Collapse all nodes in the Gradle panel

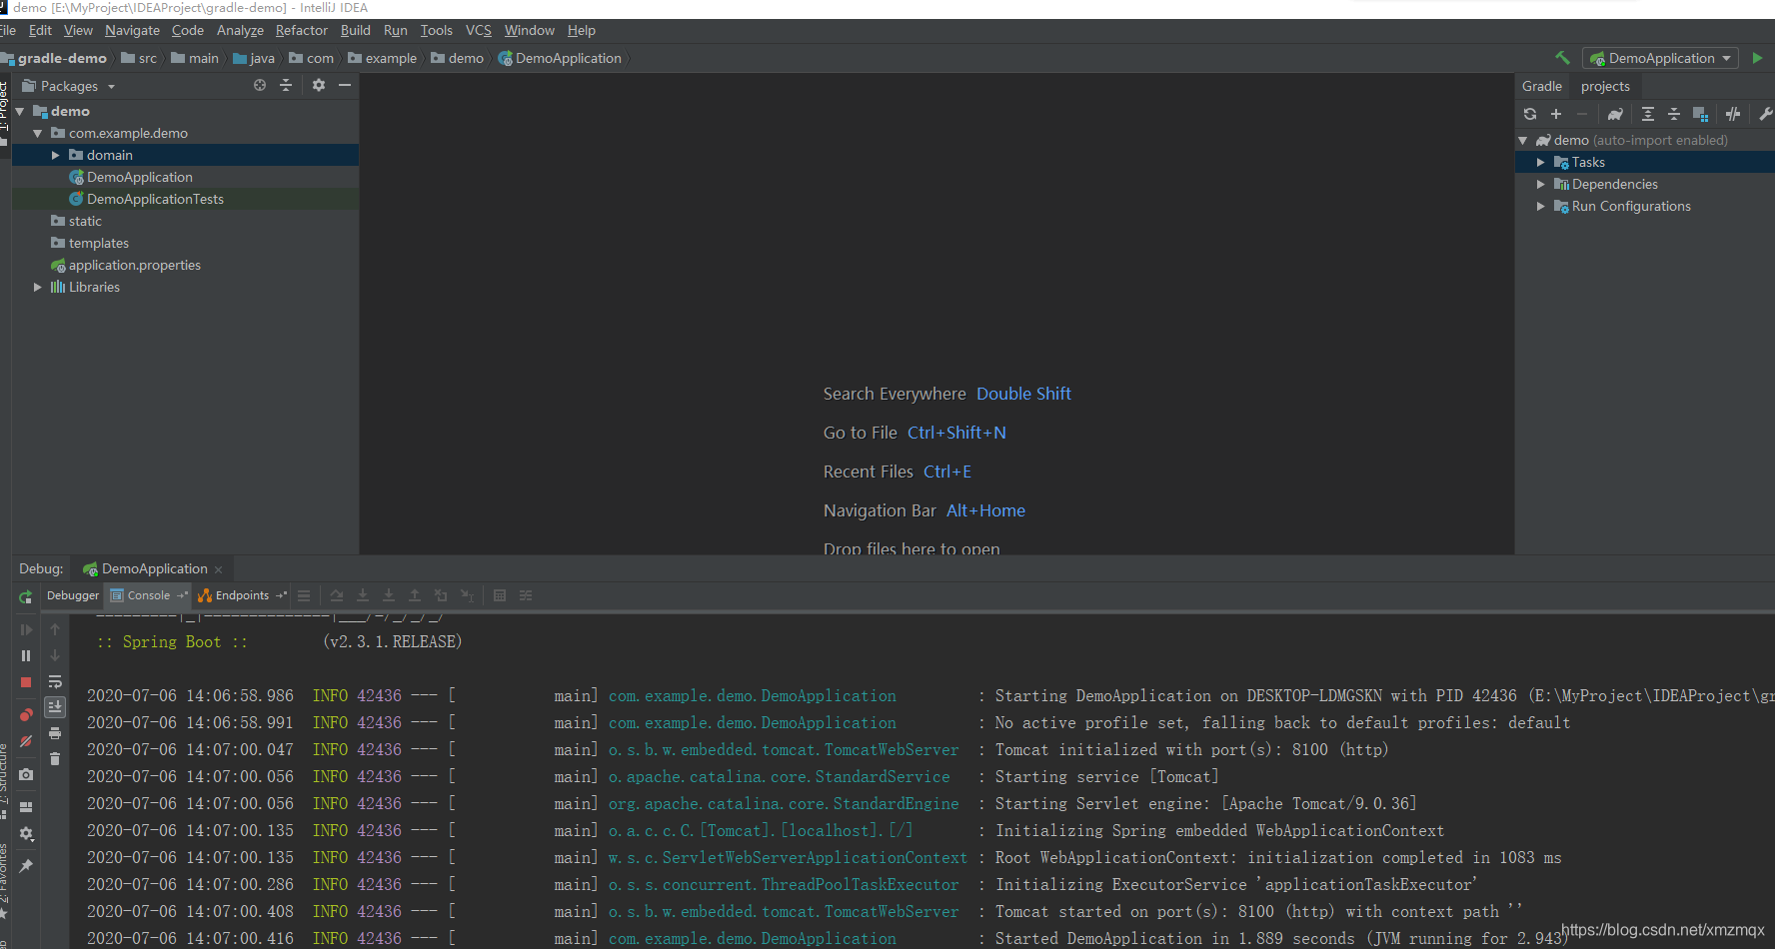[x=1674, y=114]
